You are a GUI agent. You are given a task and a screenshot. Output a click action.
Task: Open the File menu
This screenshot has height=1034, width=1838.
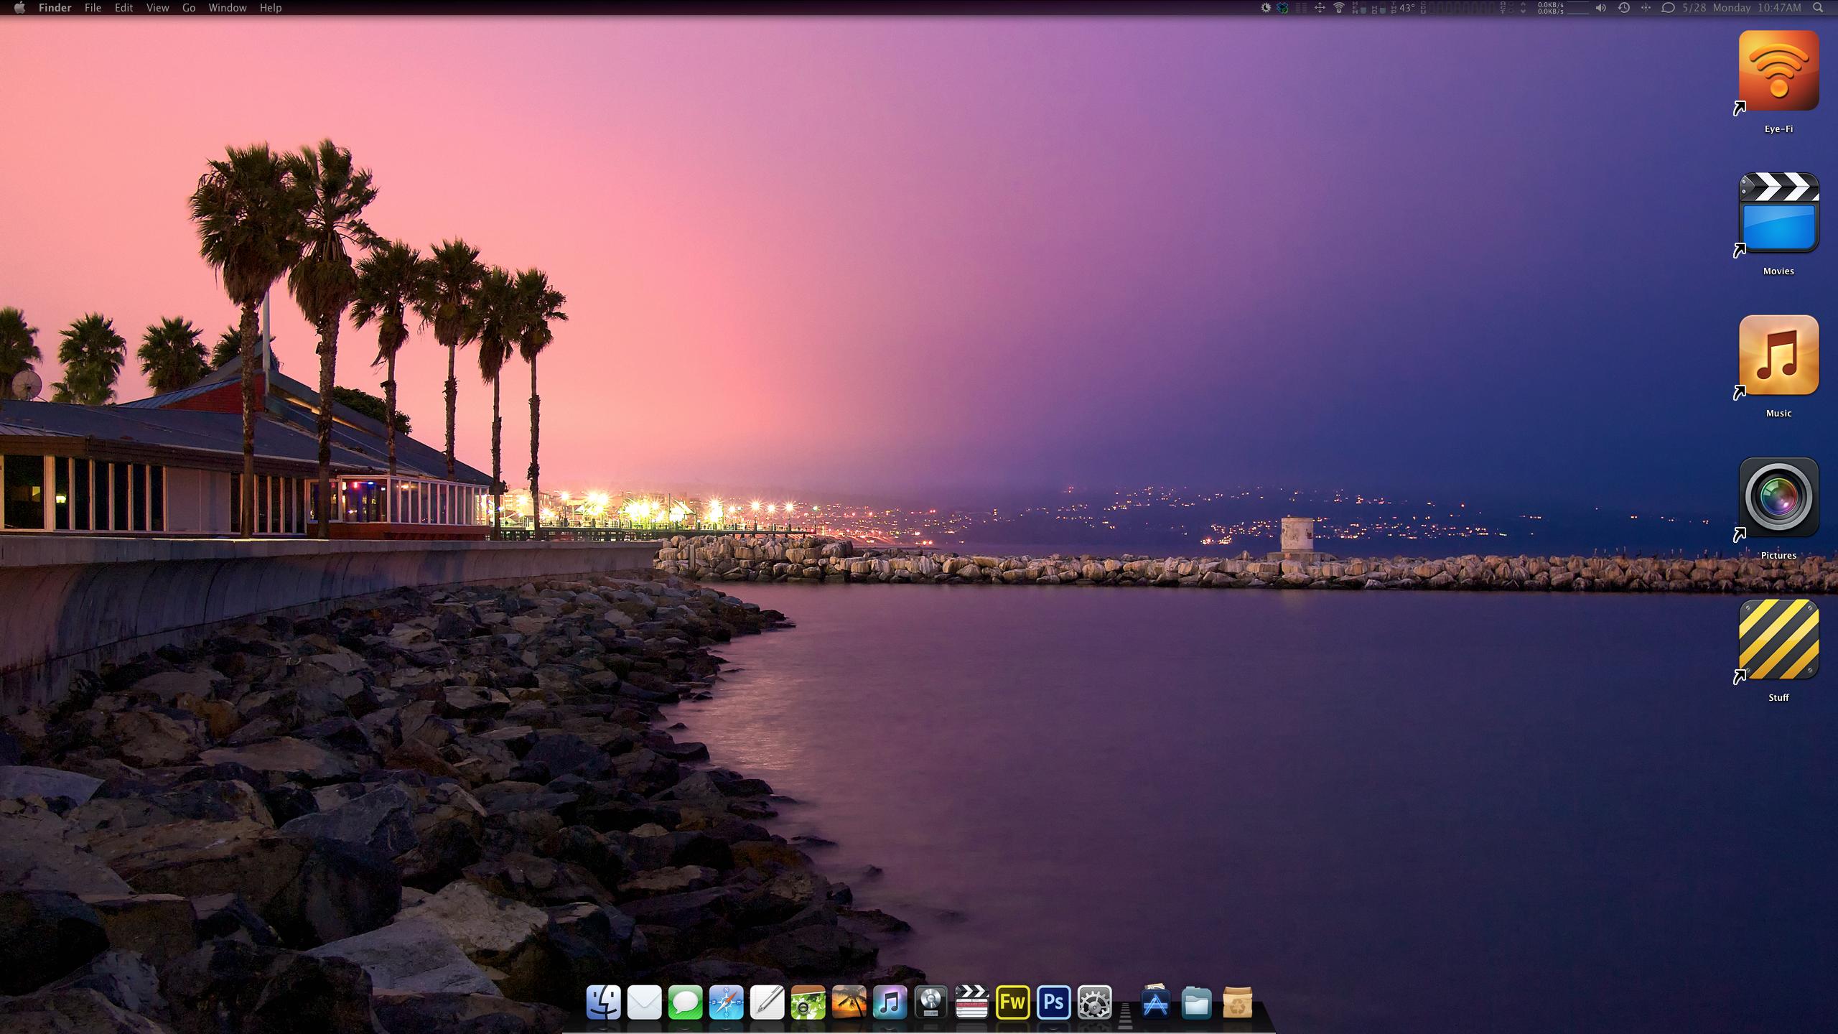(x=93, y=8)
